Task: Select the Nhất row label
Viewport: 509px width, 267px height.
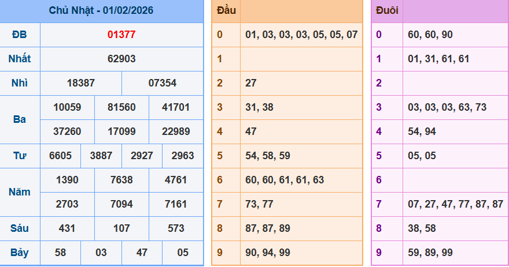Action: (20, 59)
